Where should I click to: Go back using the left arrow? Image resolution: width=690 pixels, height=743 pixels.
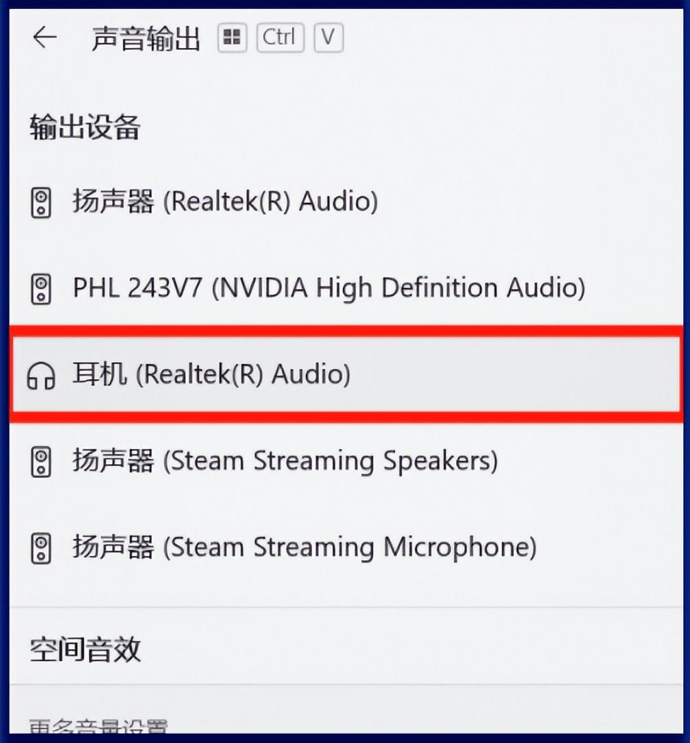[x=45, y=38]
